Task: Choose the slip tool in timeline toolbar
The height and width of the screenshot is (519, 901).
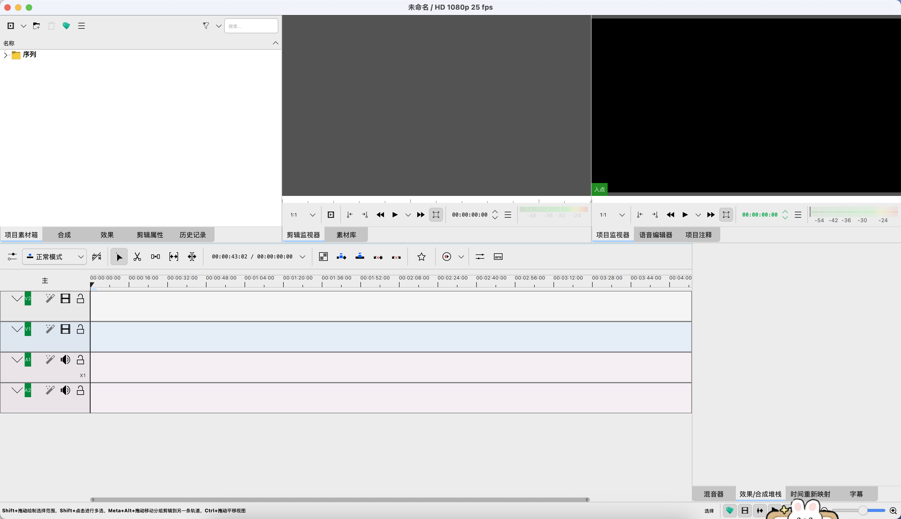Action: pos(173,257)
